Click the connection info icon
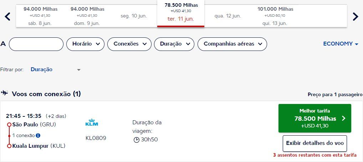 pos(38,135)
